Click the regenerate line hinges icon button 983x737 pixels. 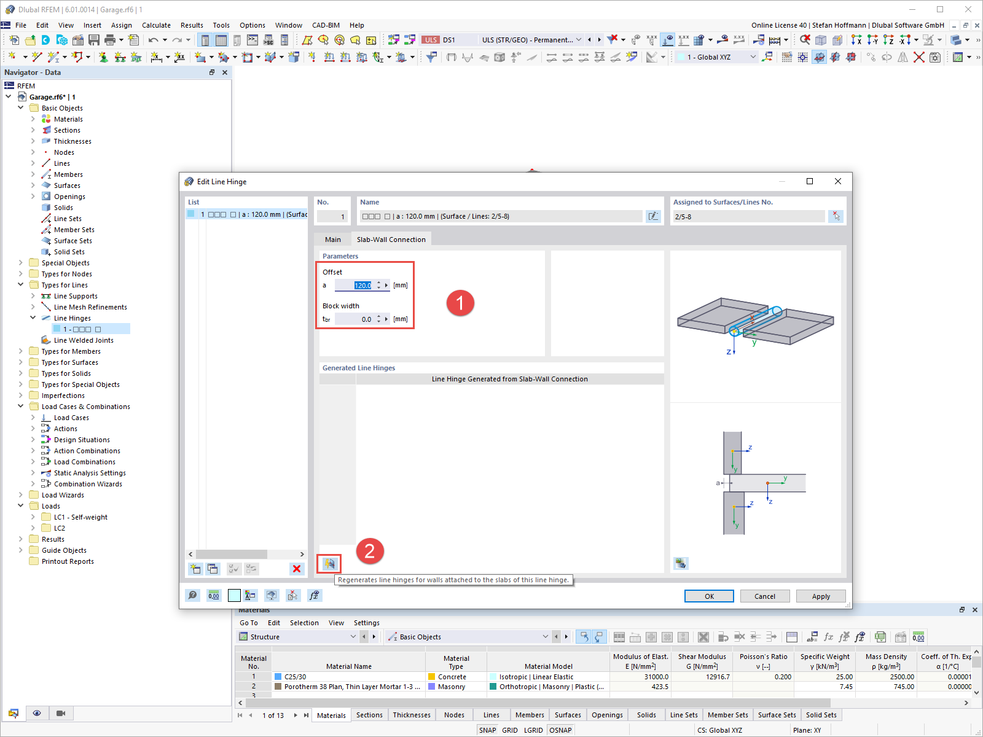pos(329,563)
